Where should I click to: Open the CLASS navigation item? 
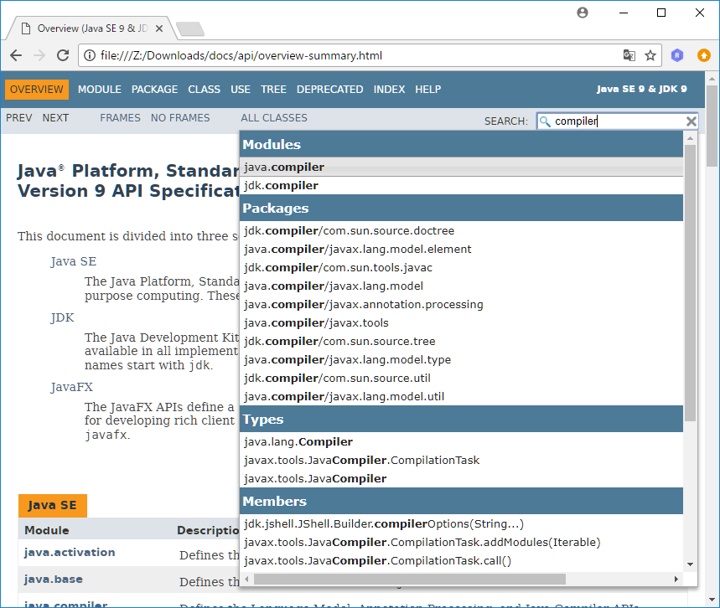[205, 90]
